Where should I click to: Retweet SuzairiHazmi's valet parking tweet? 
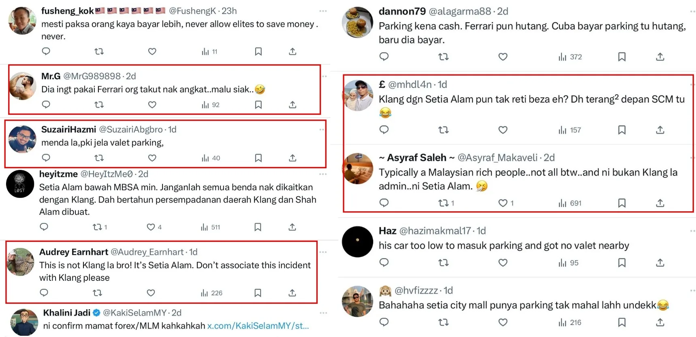pyautogui.click(x=99, y=158)
